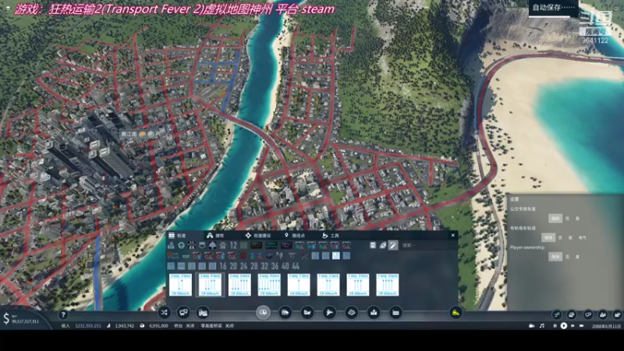Pick the 1-way 1-lane road thumbnail
This screenshot has width=624, height=351.
coord(299,285)
